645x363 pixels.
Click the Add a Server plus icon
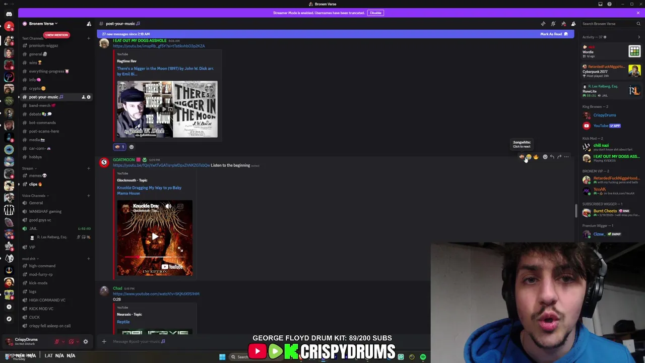click(x=9, y=307)
